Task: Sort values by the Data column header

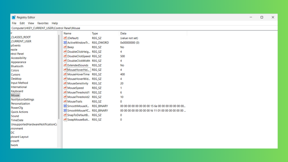Action: 153,33
